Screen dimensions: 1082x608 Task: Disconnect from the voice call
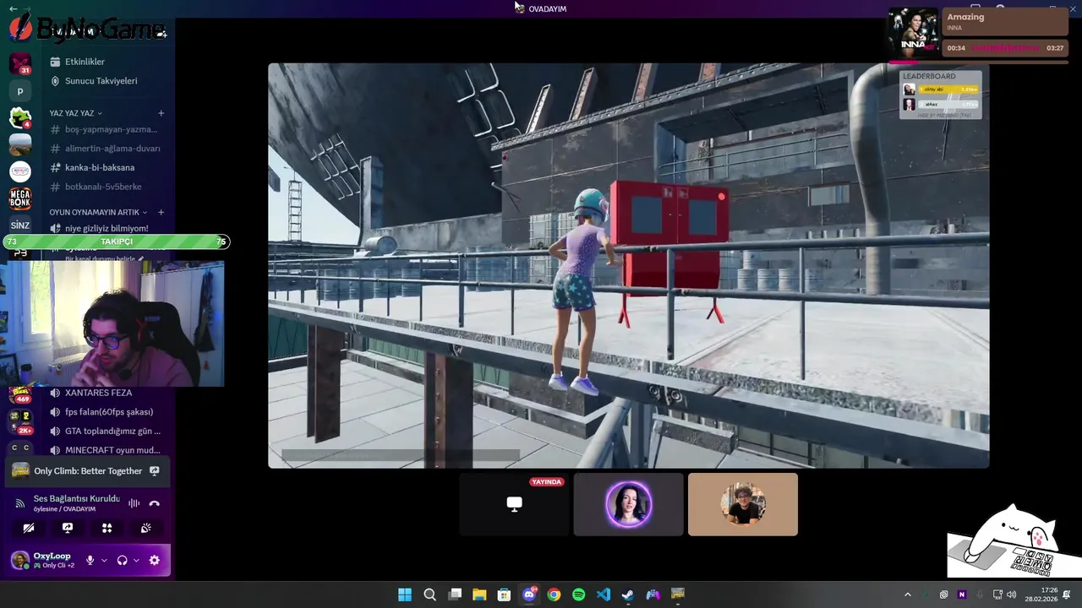click(x=154, y=503)
